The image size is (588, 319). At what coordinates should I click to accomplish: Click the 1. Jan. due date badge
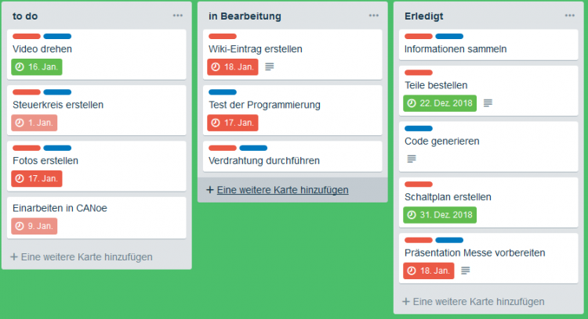pos(34,123)
